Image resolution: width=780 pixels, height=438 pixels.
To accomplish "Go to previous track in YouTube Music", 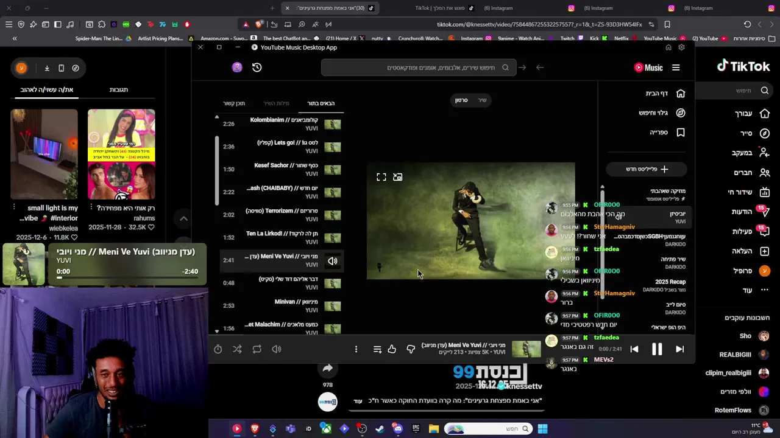I will [634, 349].
